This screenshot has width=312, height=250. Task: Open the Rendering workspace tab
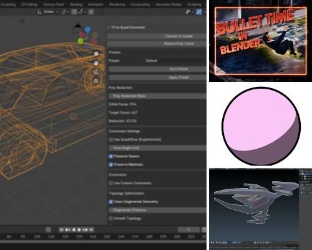click(117, 4)
